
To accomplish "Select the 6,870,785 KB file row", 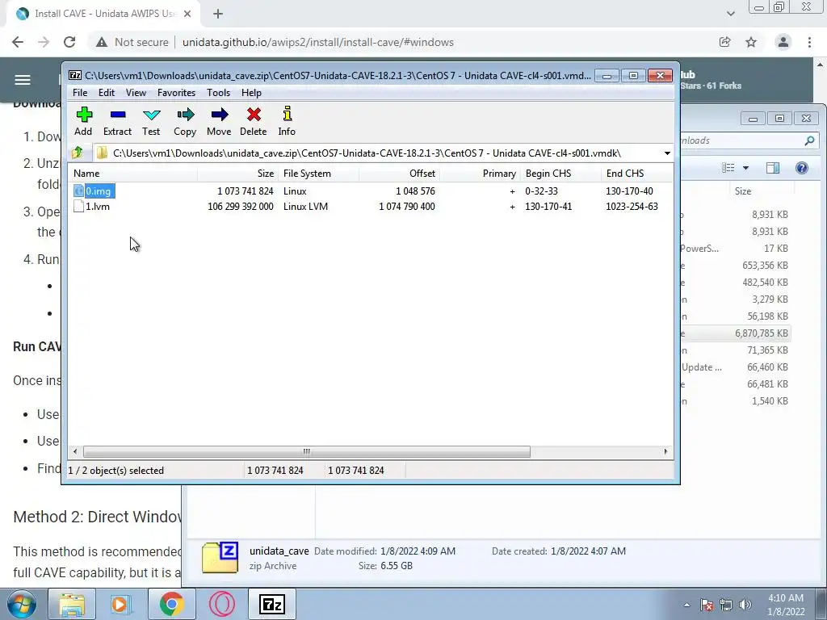I will (736, 333).
